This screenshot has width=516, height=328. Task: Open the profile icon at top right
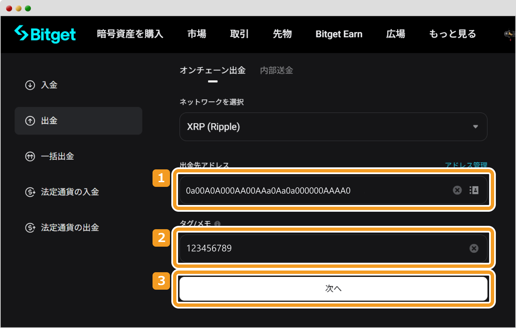(509, 34)
